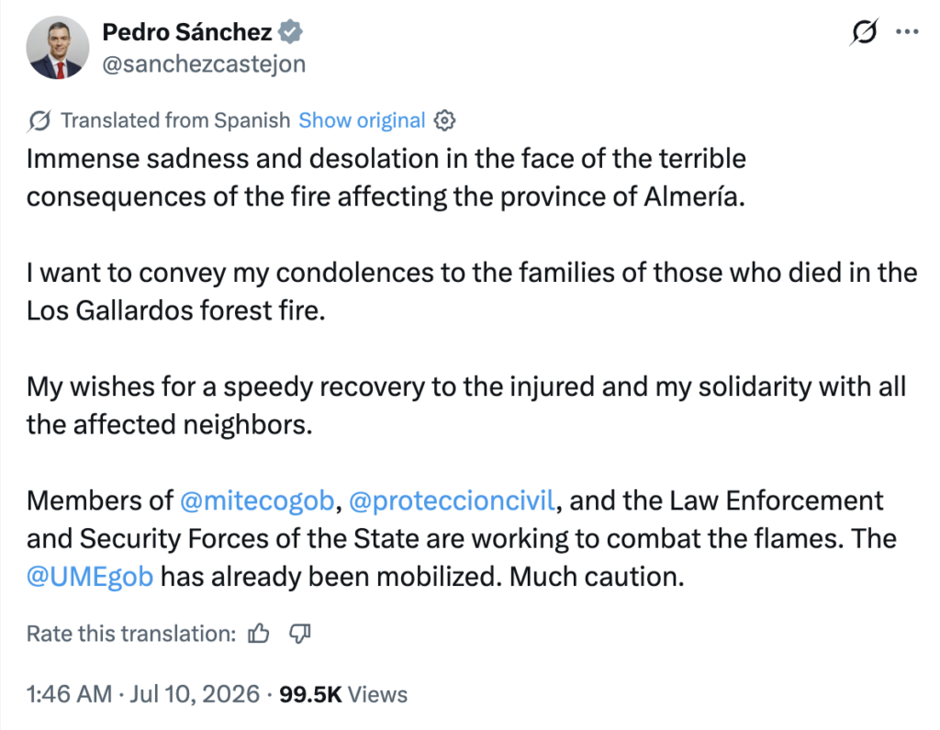Click the Grok icon beside Translated from Spanish
The image size is (940, 730).
coord(39,120)
